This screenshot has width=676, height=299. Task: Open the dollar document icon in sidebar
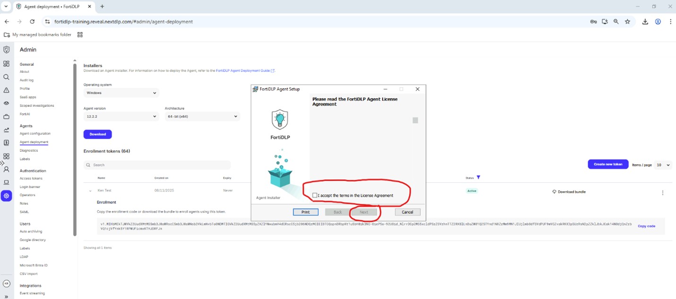(6, 143)
